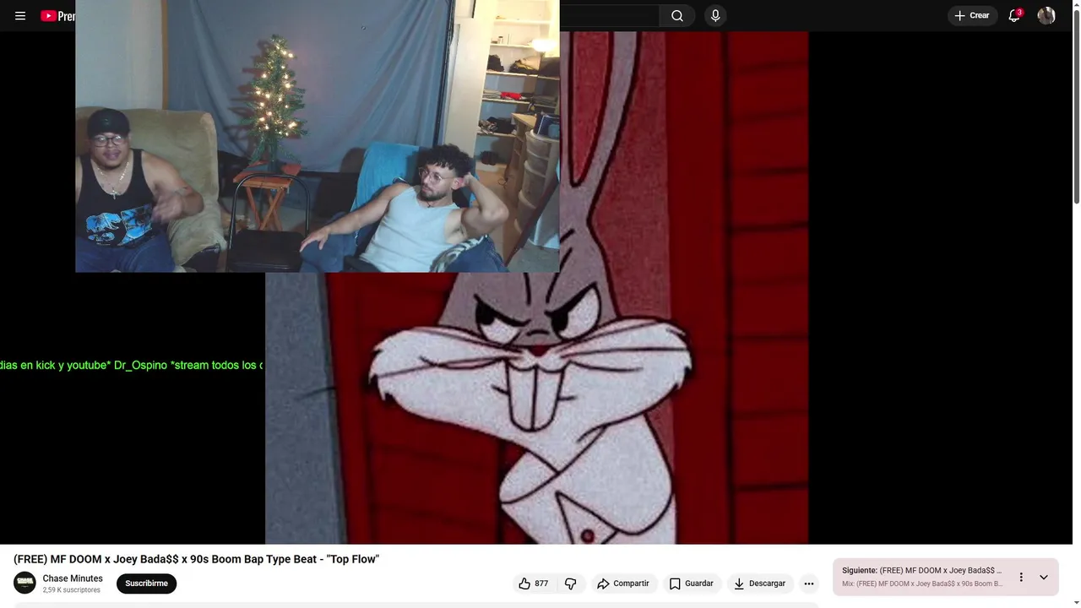Visit the Chase Minutes channel name
The height and width of the screenshot is (608, 1081).
click(73, 578)
